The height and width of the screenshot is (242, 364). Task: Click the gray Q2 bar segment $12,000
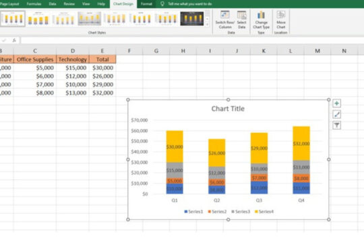click(216, 173)
